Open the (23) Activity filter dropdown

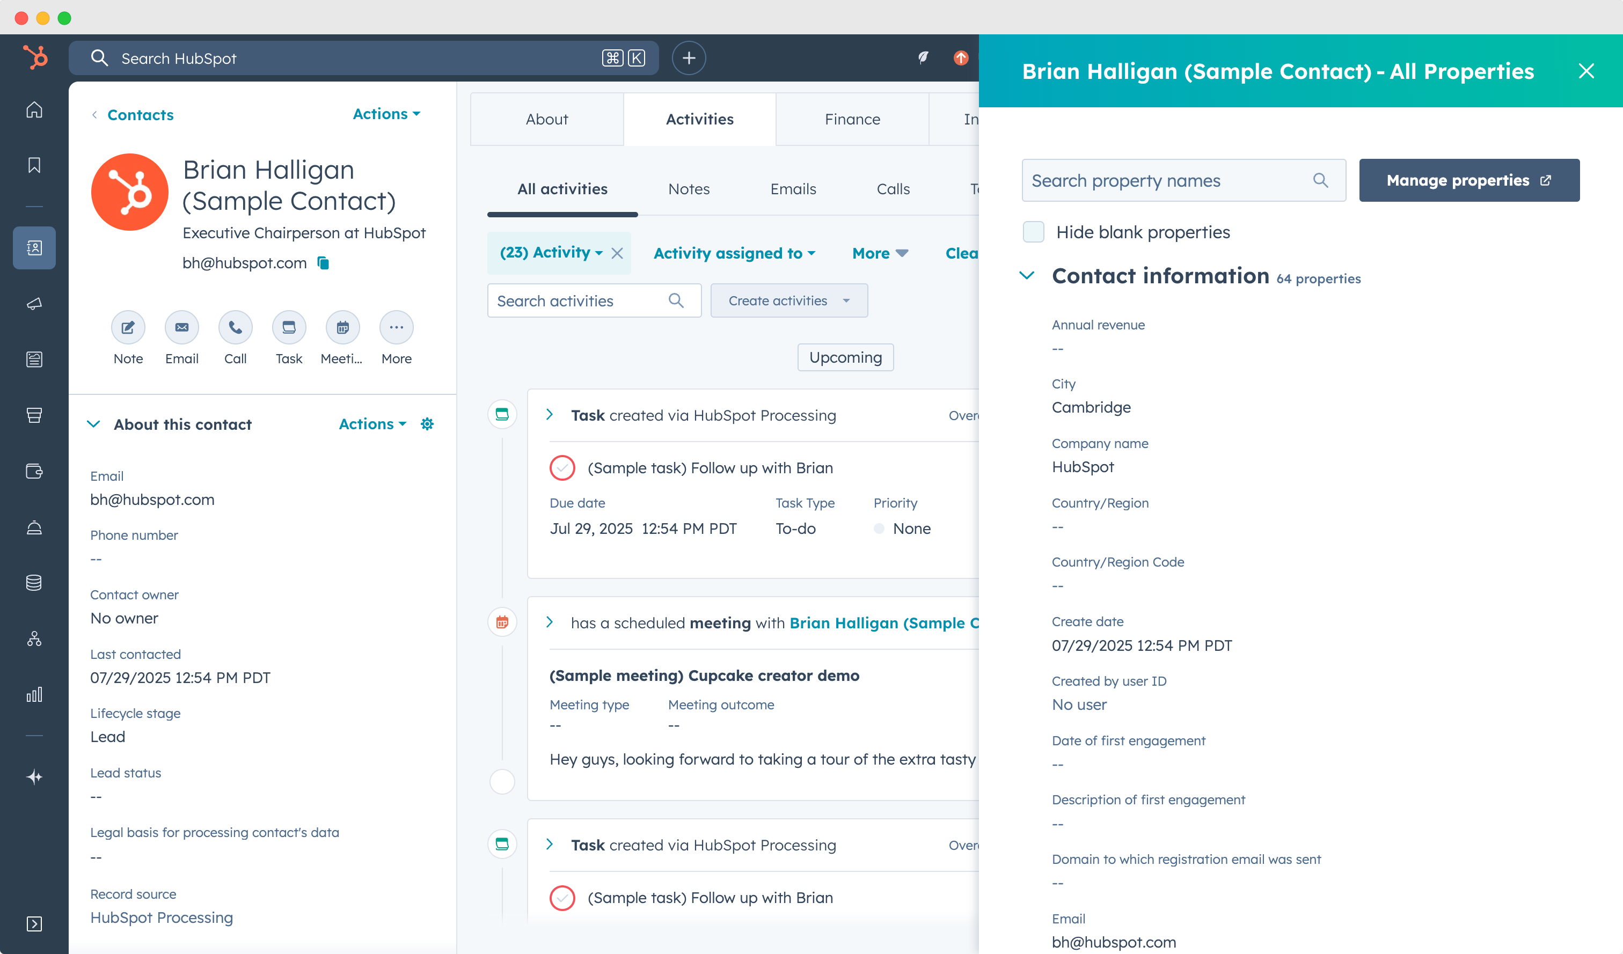(x=551, y=252)
